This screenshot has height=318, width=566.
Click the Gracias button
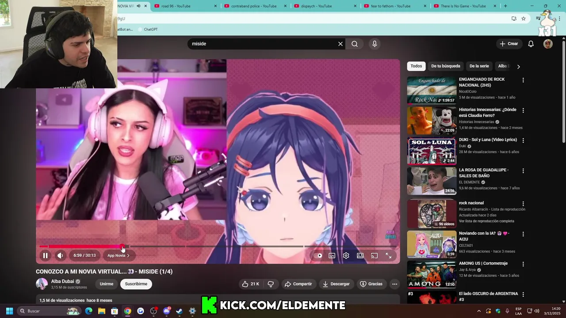371,284
